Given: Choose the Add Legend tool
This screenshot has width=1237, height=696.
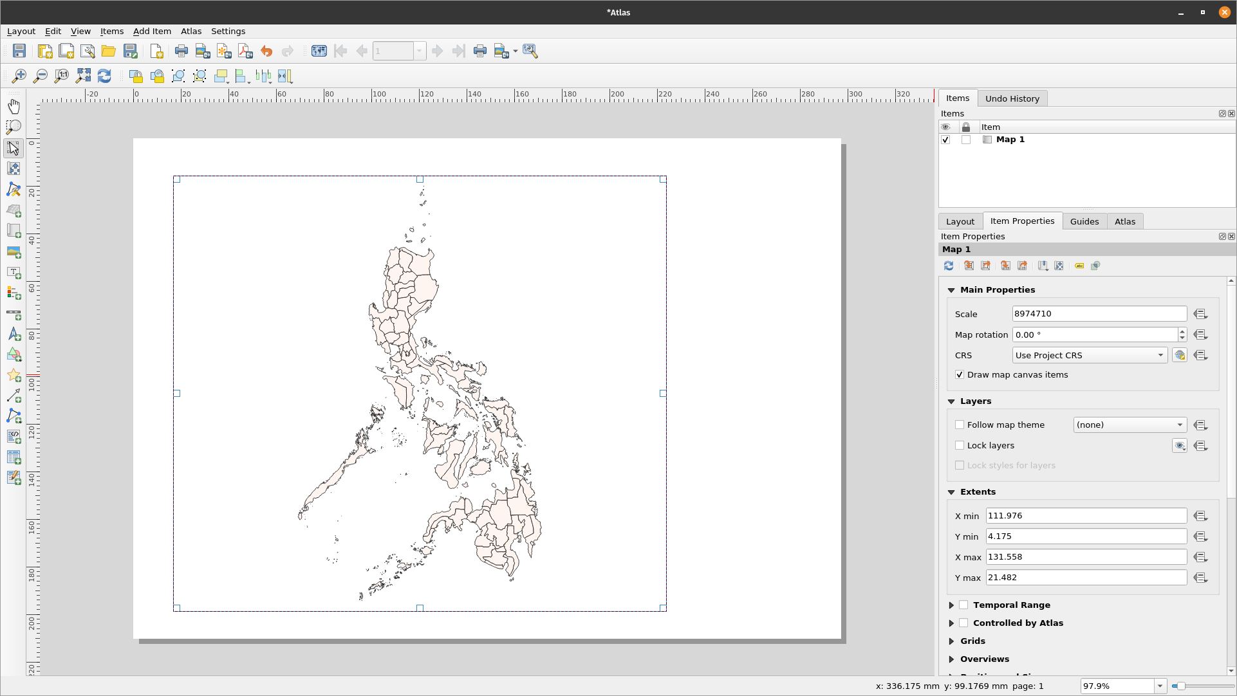Looking at the screenshot, I should (x=14, y=293).
